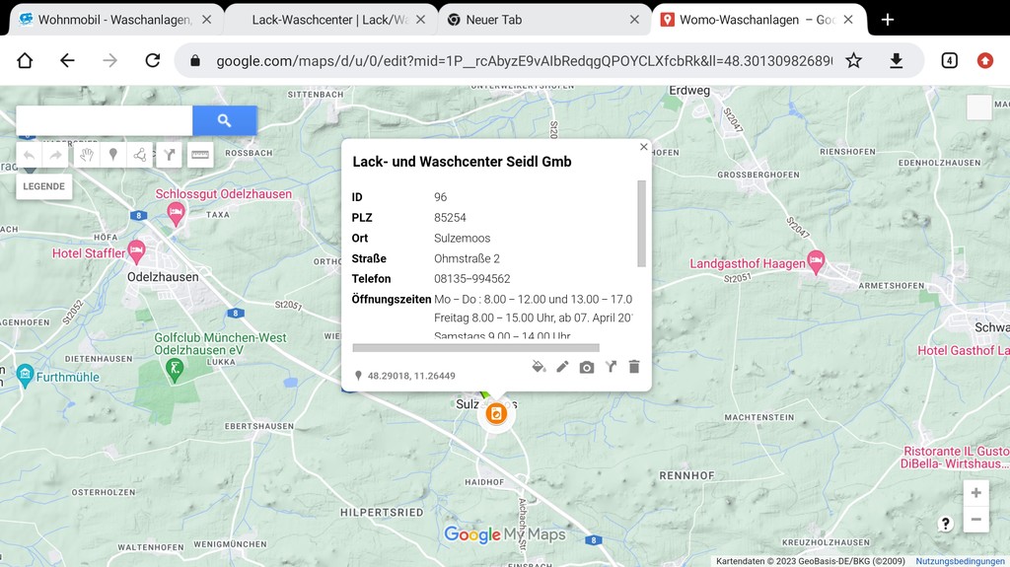Viewport: 1010px width, 567px height.
Task: Click the URL address bar
Action: 524,60
